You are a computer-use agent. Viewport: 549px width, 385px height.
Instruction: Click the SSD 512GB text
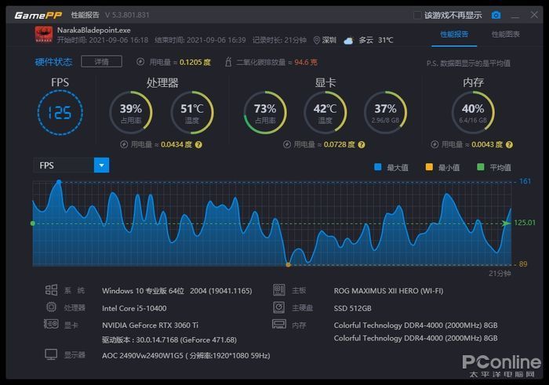[x=353, y=308]
